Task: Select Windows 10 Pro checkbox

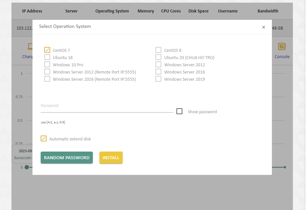Action: pyautogui.click(x=47, y=65)
